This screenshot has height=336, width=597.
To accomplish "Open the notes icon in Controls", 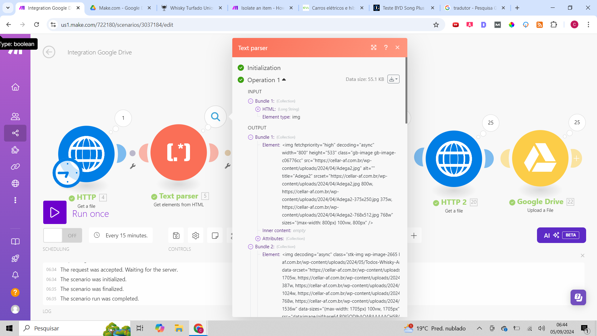I will [215, 236].
